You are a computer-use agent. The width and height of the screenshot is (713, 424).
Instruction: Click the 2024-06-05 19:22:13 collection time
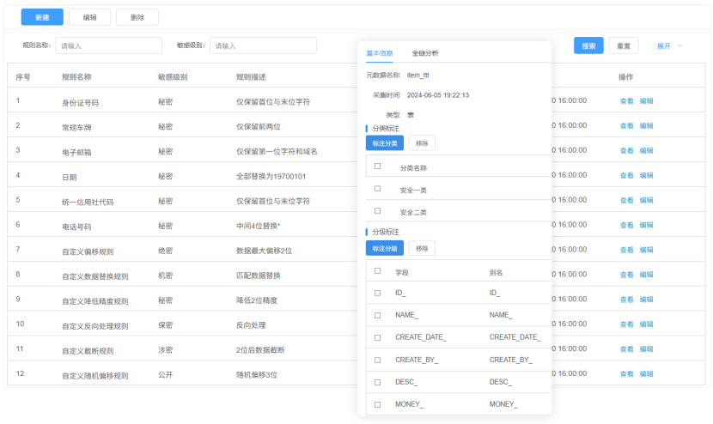click(x=438, y=95)
